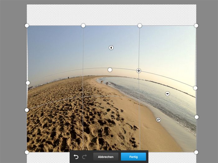Select the top-left corner warp handle
218x163 pixels.
27,25
